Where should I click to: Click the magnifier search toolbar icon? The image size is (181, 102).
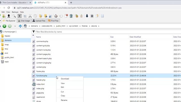click(14, 16)
